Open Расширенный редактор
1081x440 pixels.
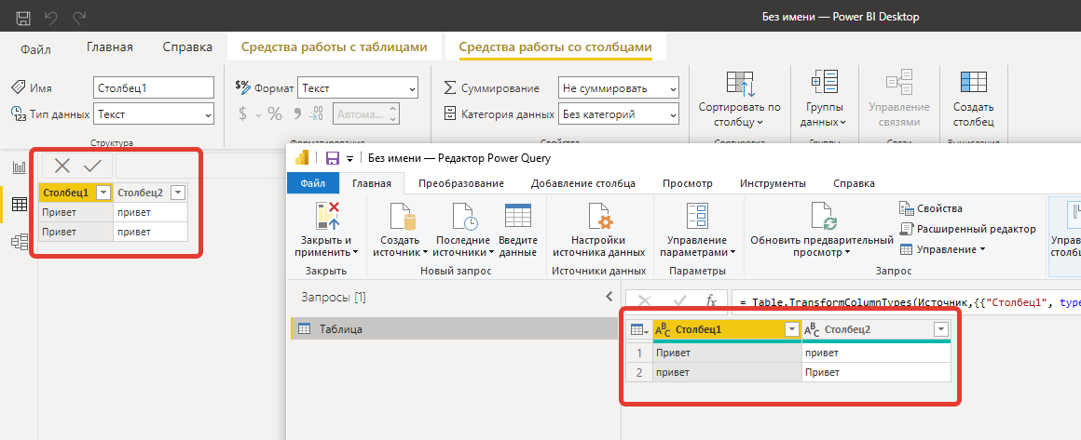point(968,229)
